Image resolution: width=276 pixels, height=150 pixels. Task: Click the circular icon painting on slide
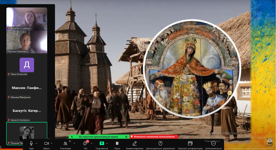192,69
